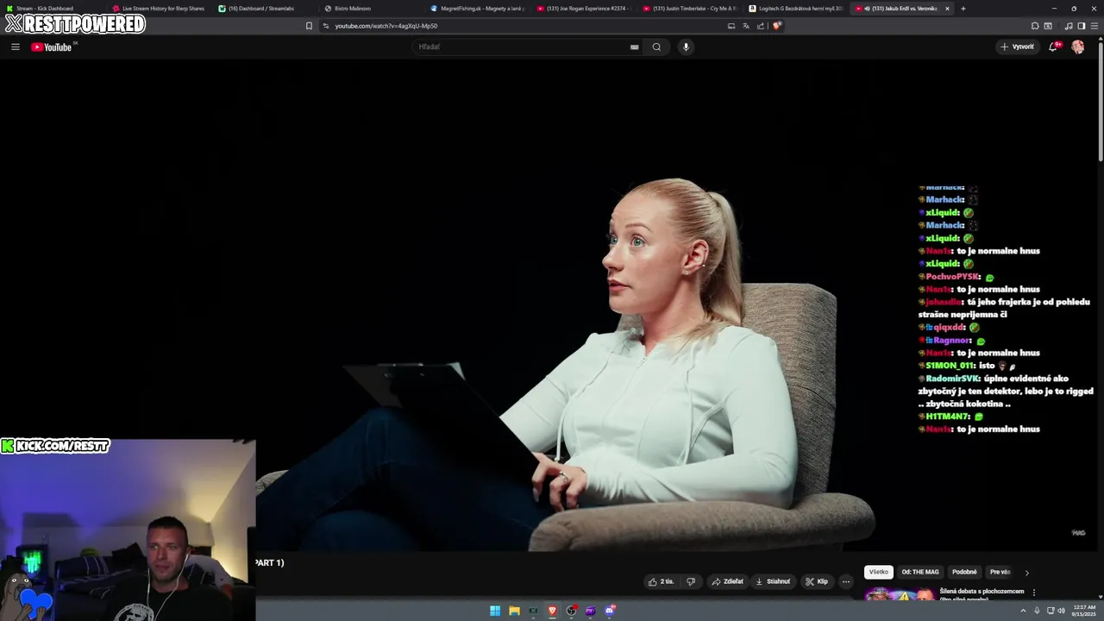Open YouTube notifications bell
1104x621 pixels.
(1053, 47)
